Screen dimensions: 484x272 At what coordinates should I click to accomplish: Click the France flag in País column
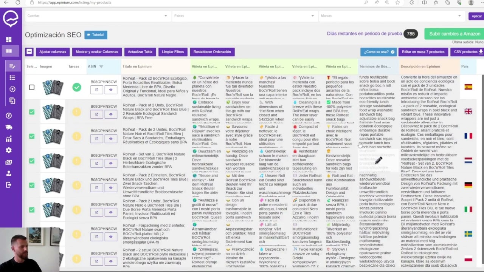[468, 136]
